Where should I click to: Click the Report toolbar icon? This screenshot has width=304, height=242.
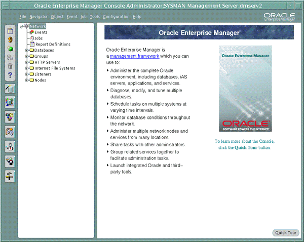[10, 31]
